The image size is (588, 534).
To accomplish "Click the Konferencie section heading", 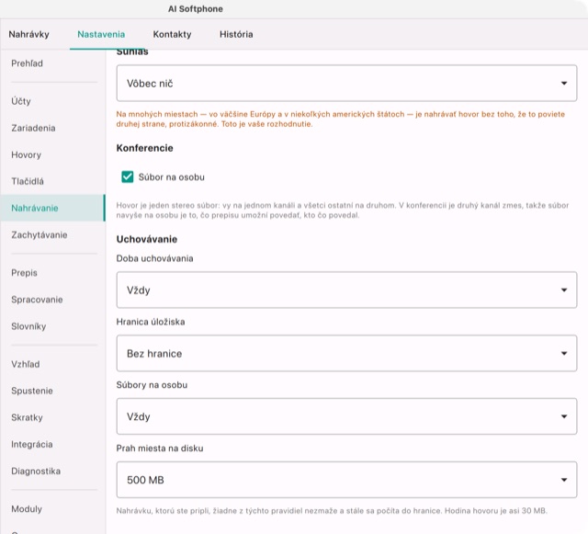I will (145, 148).
